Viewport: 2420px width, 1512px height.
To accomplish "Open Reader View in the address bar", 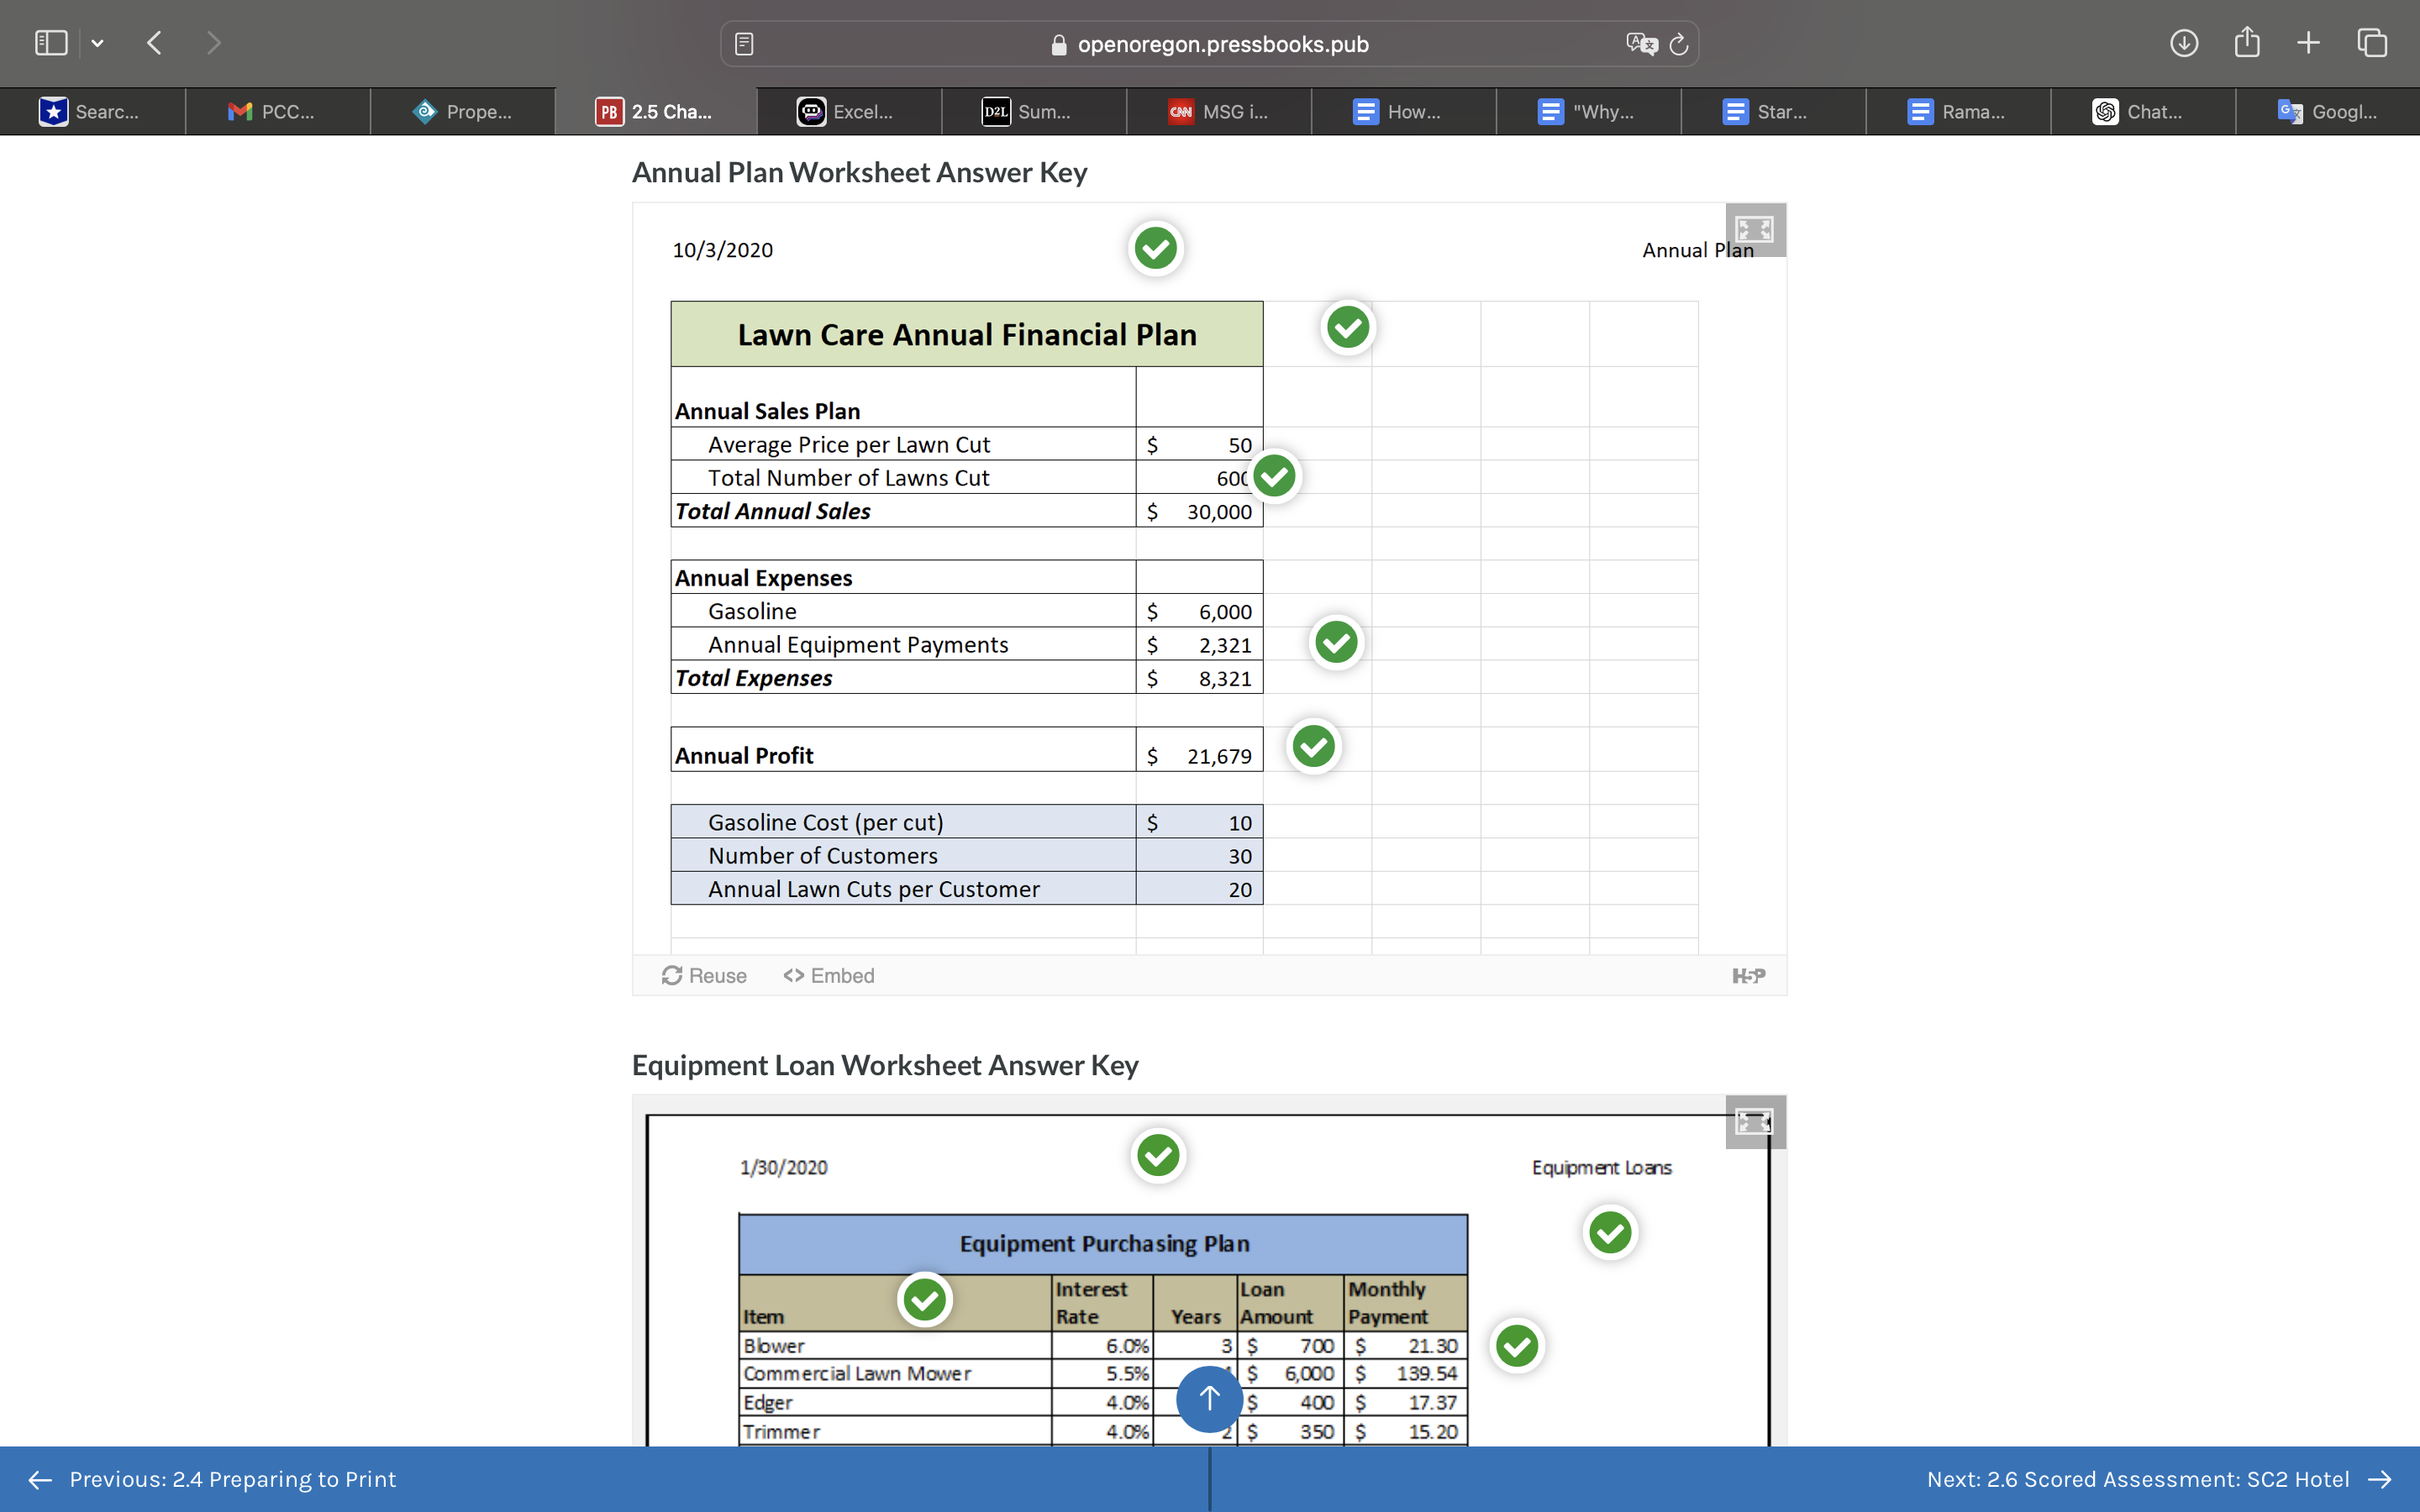I will 742,43.
